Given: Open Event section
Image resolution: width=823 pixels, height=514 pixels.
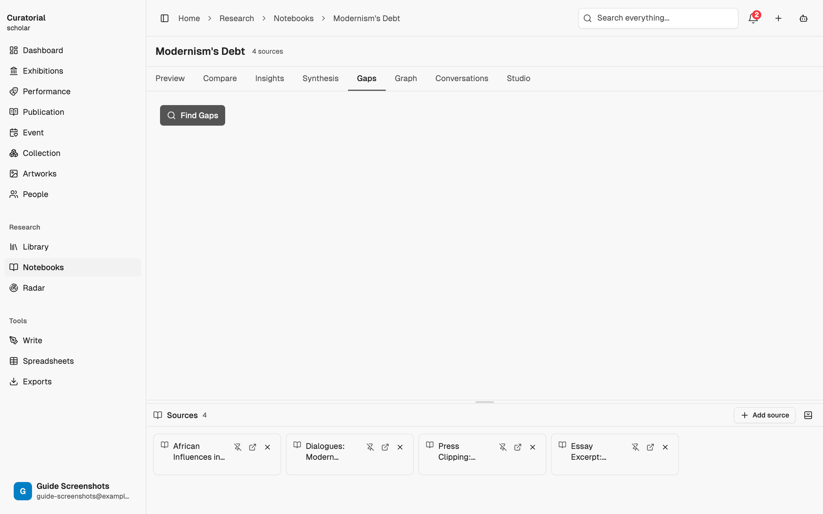Looking at the screenshot, I should 73,132.
